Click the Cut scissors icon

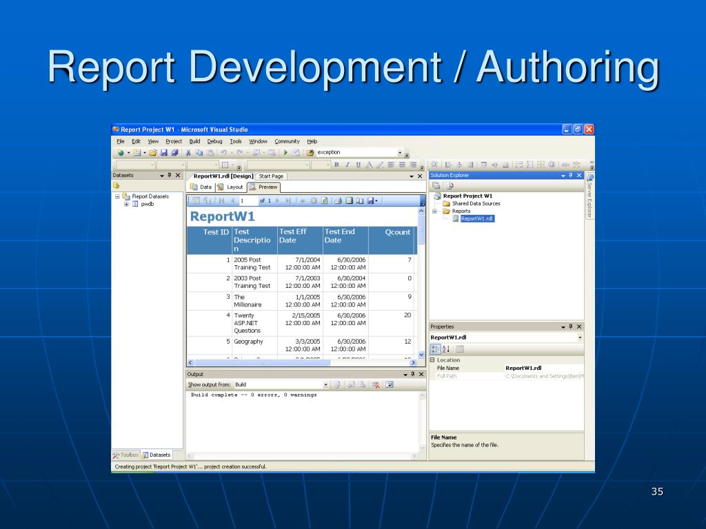(188, 153)
